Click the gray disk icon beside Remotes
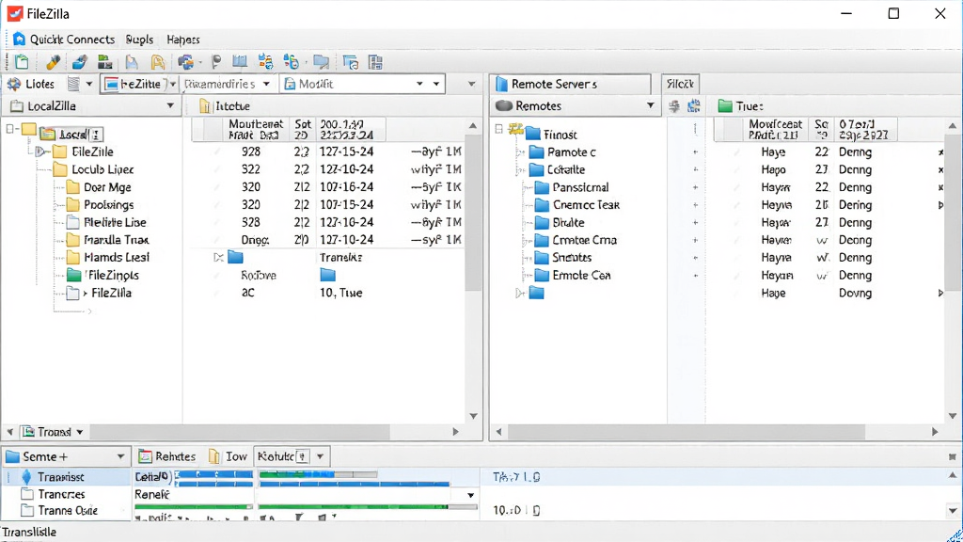This screenshot has height=542, width=963. (x=504, y=105)
